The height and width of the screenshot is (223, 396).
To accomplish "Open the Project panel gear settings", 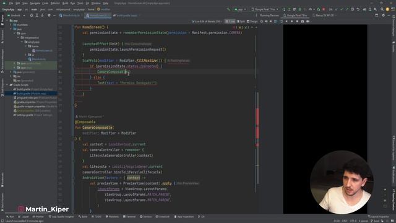I will [49, 15].
